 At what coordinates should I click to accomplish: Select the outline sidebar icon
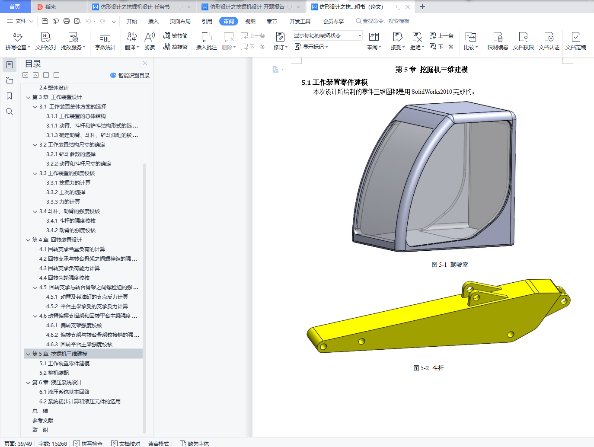coord(9,65)
